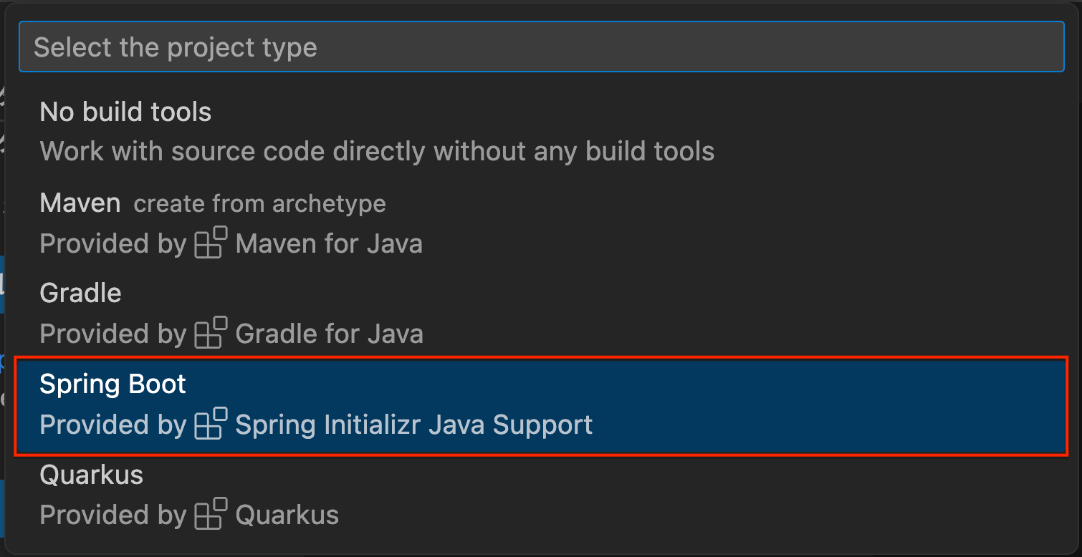Click 'Provided by' text under Gradle
Viewport: 1082px width, 557px height.
[x=113, y=334]
